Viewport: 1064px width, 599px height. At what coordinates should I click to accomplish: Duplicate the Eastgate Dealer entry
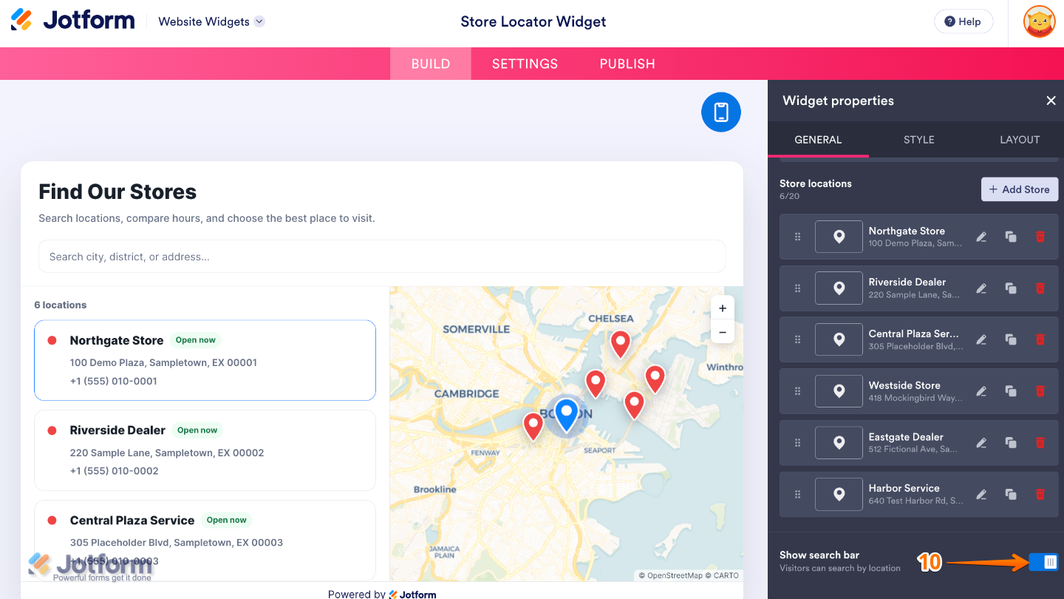pyautogui.click(x=1011, y=443)
